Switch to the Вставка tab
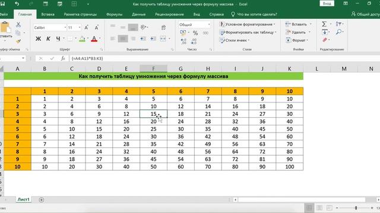Image resolution: width=380 pixels, height=213 pixels. pos(47,14)
